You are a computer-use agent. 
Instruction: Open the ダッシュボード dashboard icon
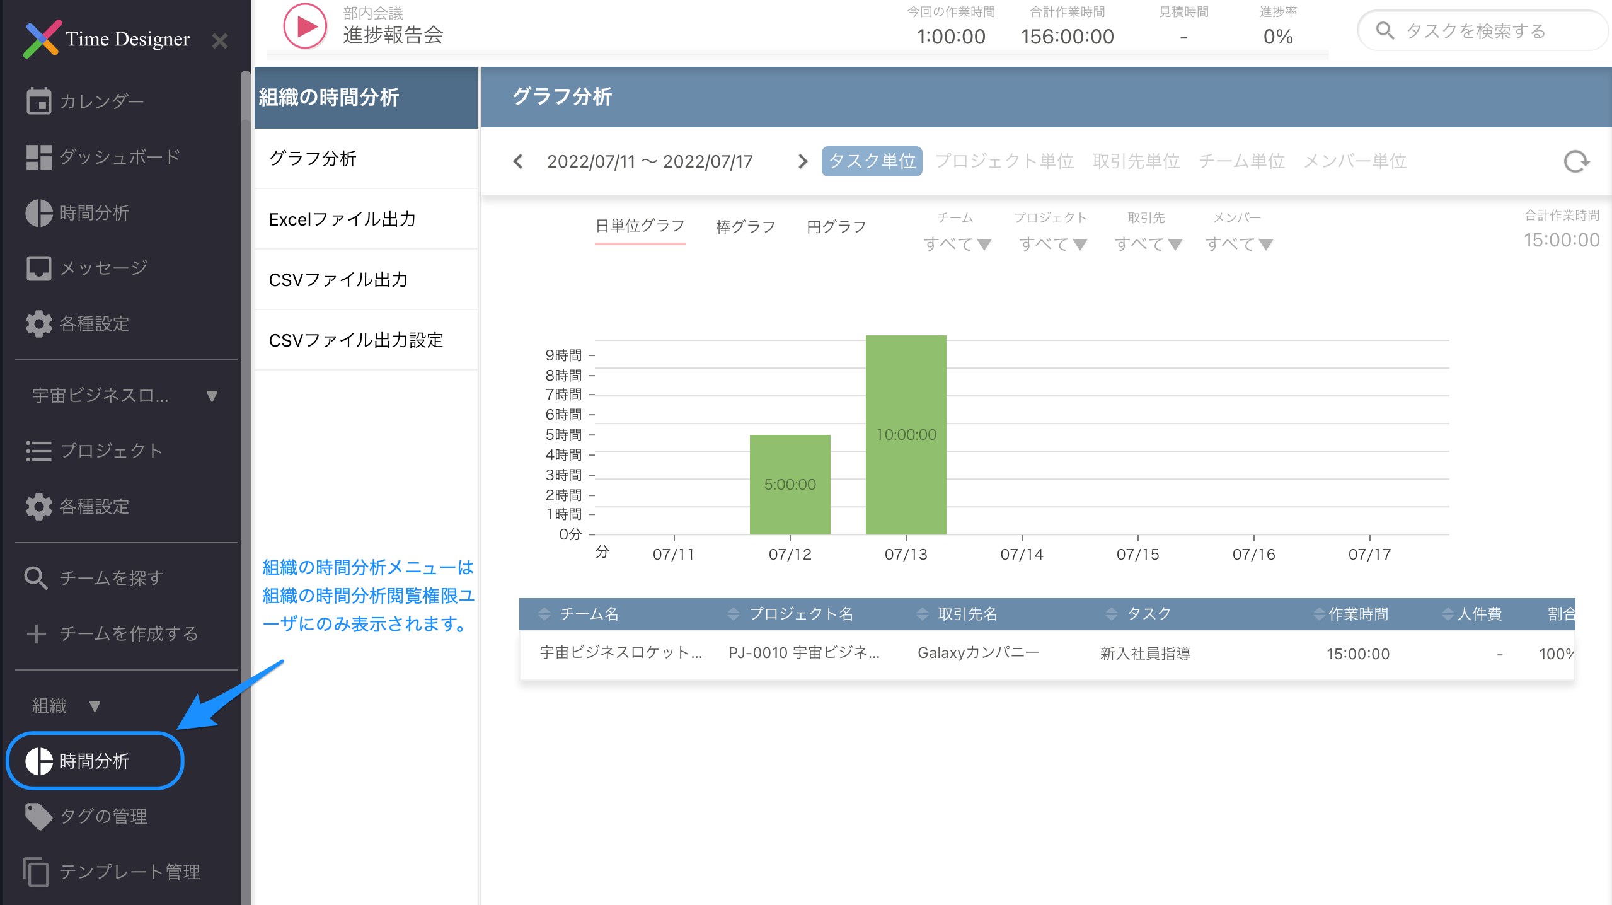[38, 157]
